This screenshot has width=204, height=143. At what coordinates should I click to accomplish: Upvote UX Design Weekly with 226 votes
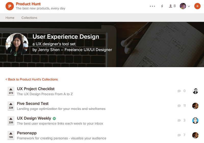click(11, 121)
